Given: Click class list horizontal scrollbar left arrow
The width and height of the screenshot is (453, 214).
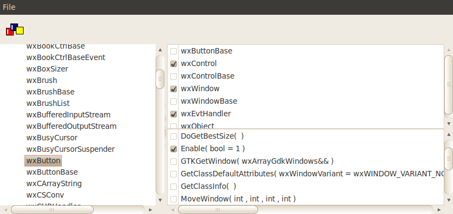Looking at the screenshot, I should (6, 210).
